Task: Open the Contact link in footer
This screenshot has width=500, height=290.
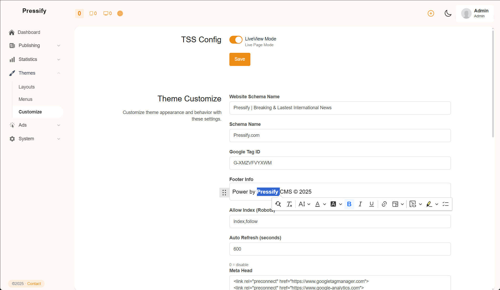Action: pyautogui.click(x=34, y=284)
